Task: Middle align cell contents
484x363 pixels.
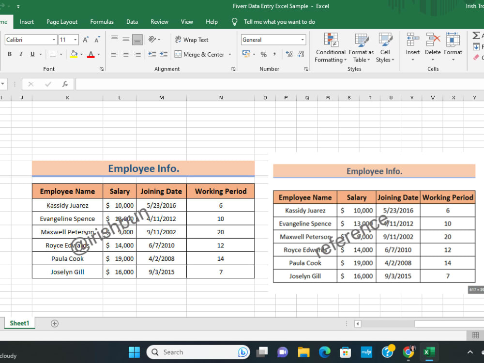Action: 126,40
